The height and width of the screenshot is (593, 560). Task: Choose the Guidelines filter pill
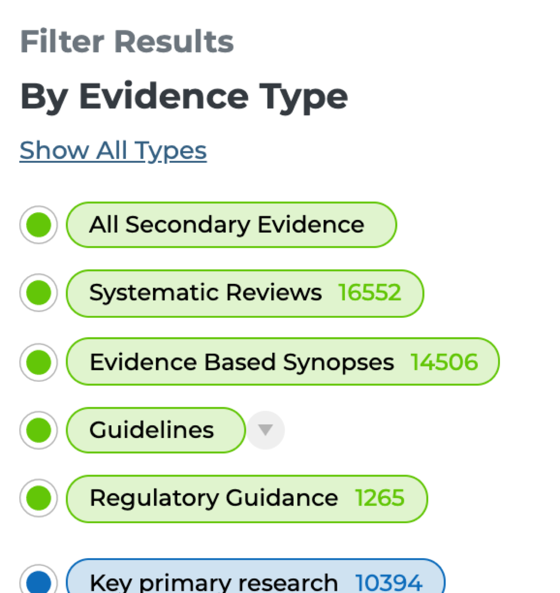pos(152,430)
